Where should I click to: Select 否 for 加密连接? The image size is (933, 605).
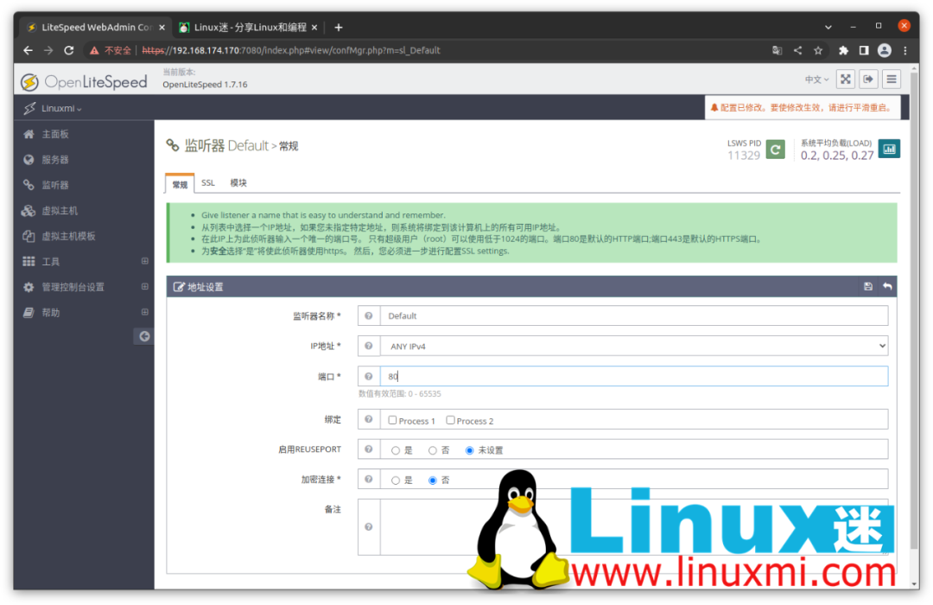(x=433, y=481)
